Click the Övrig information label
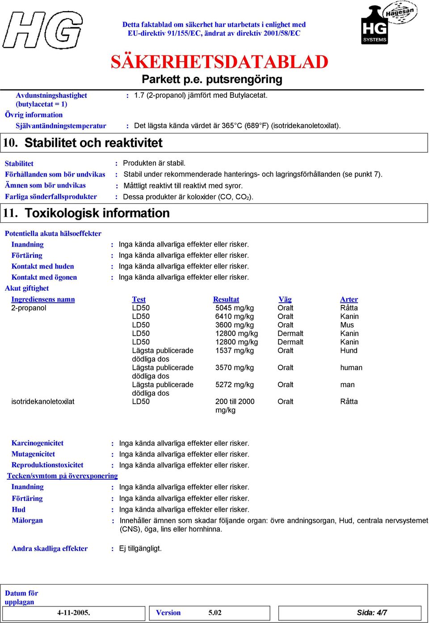Image resolution: width=429 pixels, height=623 pixels. coord(34,115)
